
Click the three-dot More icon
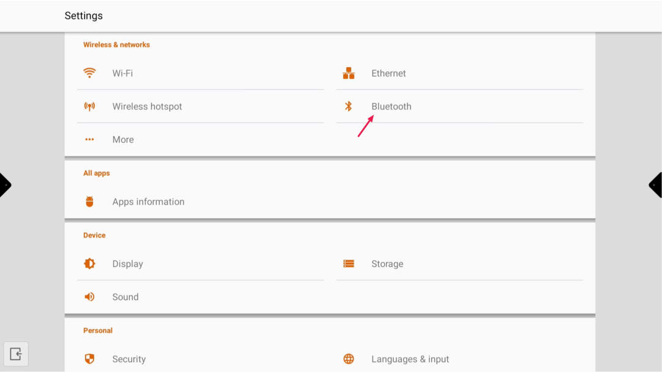click(x=90, y=139)
